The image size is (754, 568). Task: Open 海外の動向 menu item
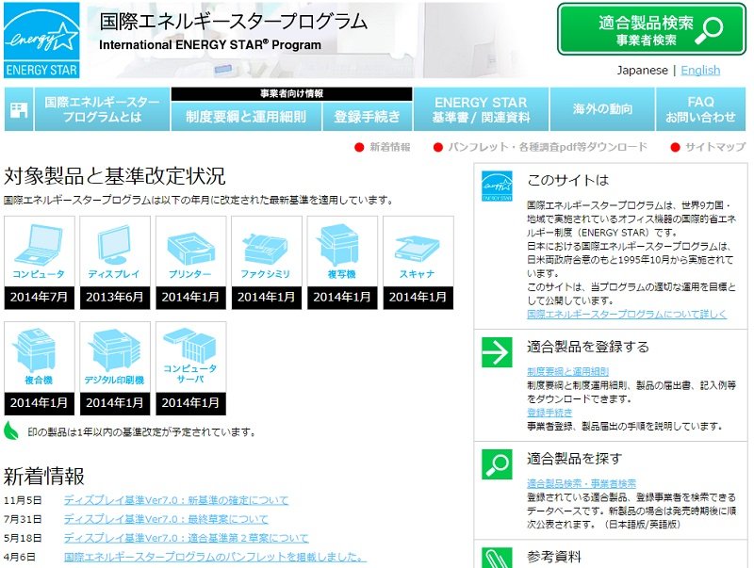pos(602,109)
